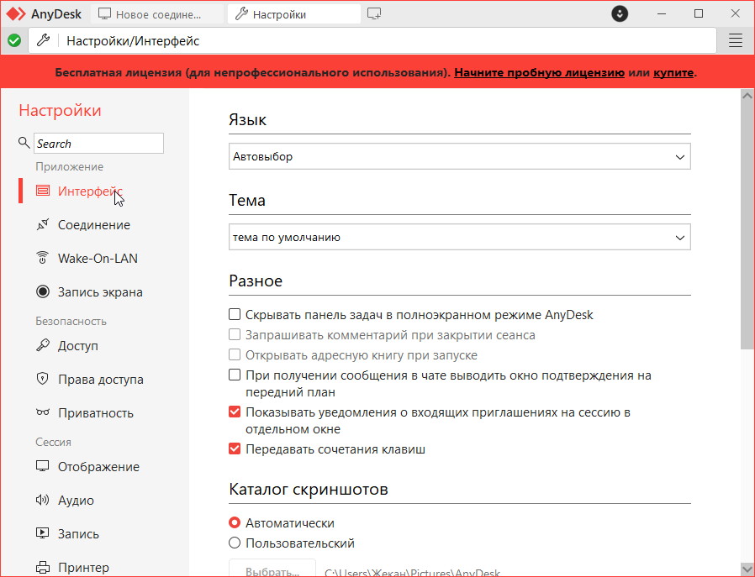Click the Приложение group label
755x577 pixels.
tap(69, 166)
